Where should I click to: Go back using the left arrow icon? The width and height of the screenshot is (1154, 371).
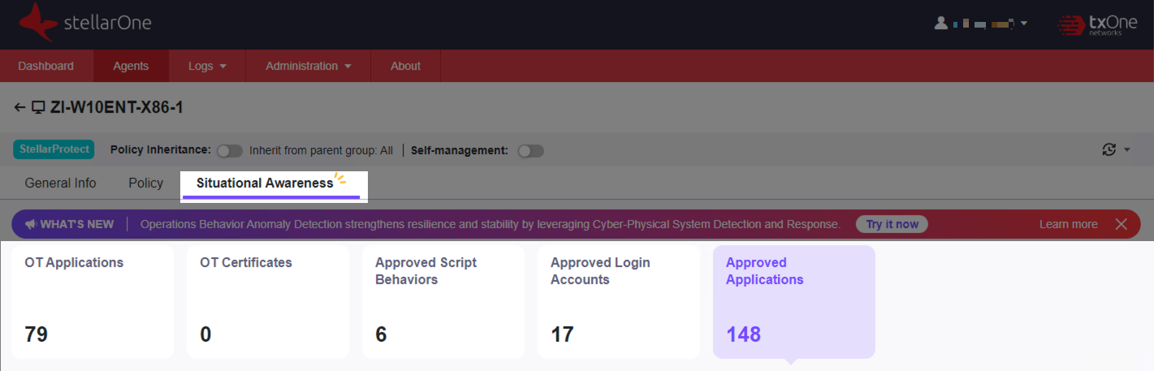click(x=19, y=108)
